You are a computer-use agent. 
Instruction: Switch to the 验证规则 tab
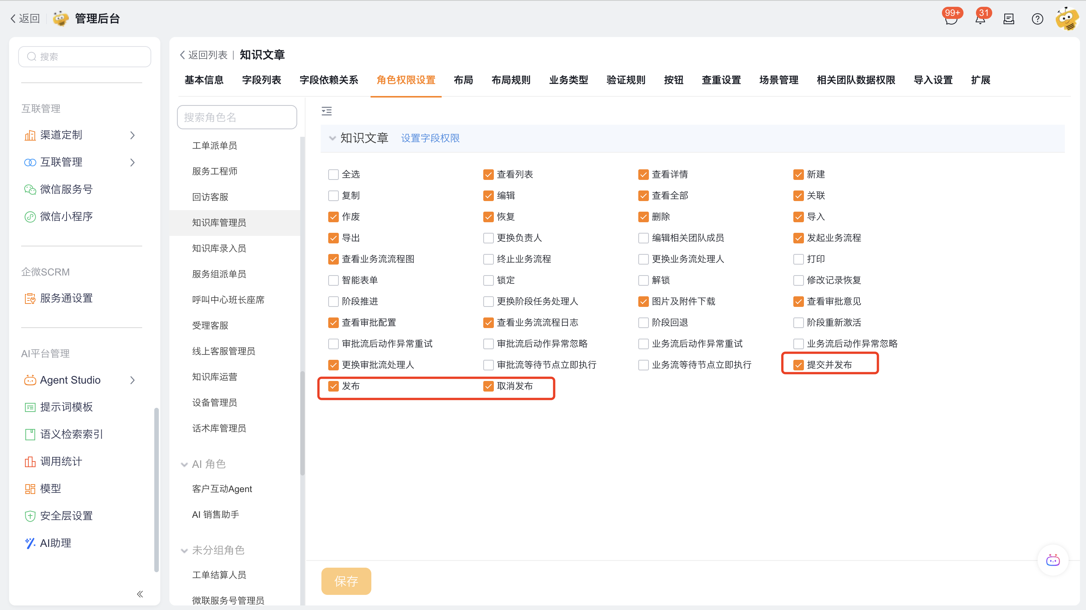pyautogui.click(x=626, y=80)
